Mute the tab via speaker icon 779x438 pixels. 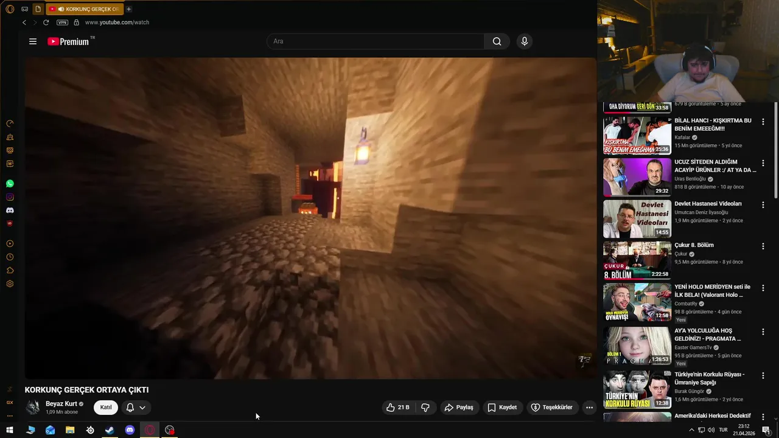coord(61,9)
